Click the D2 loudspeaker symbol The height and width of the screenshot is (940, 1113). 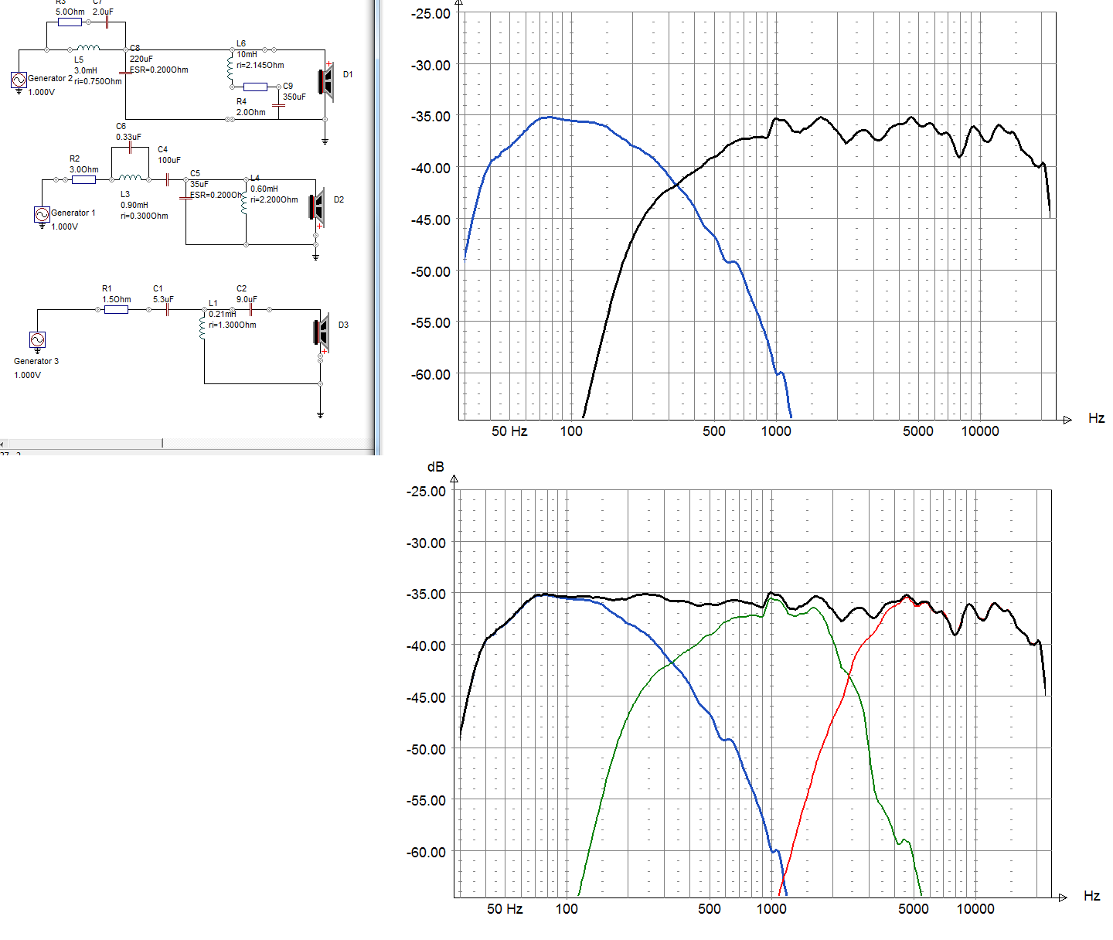point(317,207)
